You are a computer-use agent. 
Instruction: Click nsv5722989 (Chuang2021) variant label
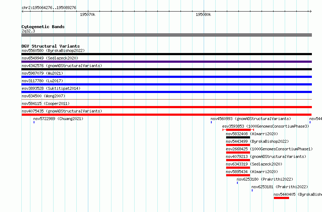[58, 119]
